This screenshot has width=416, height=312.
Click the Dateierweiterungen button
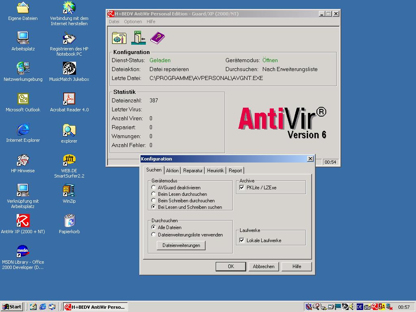click(x=181, y=245)
